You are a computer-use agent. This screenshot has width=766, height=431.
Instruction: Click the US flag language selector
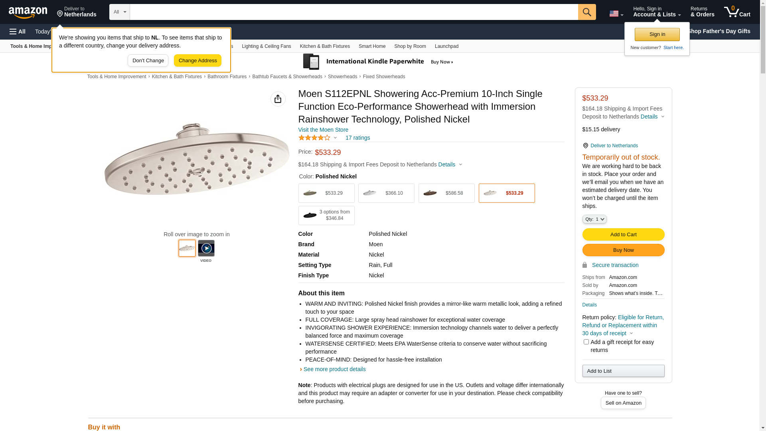(616, 14)
